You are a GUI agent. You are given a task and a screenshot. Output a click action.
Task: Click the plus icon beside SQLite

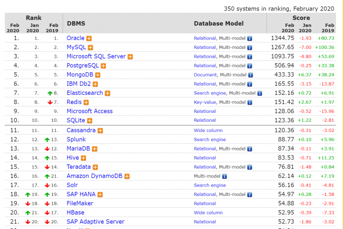[90, 120]
